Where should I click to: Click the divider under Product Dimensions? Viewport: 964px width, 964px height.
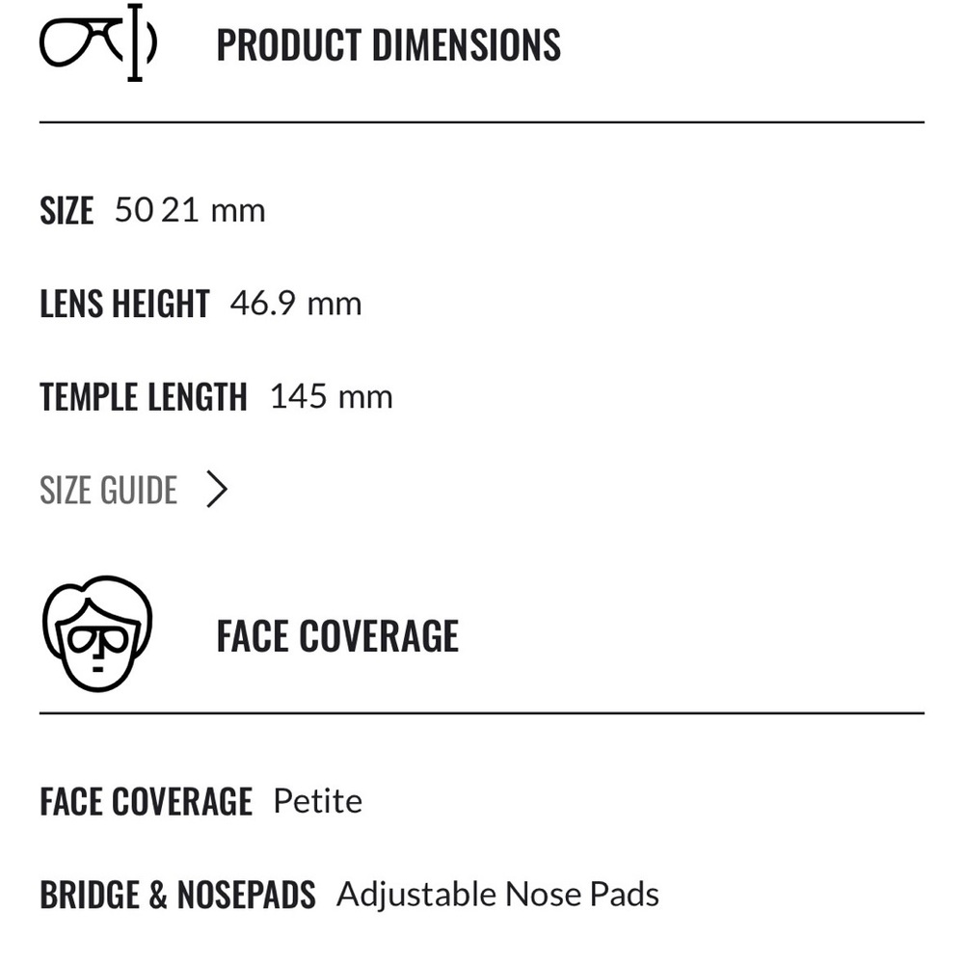482,122
